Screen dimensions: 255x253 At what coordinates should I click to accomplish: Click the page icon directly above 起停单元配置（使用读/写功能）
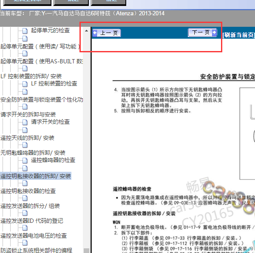click(25, 39)
